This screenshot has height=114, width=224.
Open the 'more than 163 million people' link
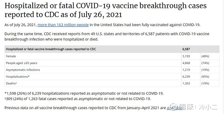click(63, 25)
